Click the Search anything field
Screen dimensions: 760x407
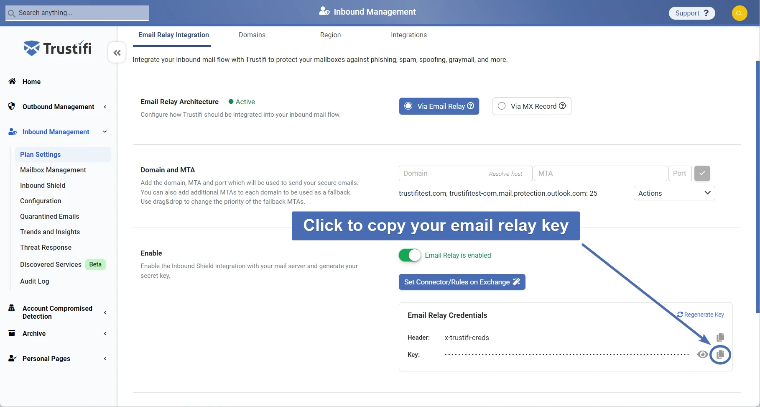(x=77, y=13)
